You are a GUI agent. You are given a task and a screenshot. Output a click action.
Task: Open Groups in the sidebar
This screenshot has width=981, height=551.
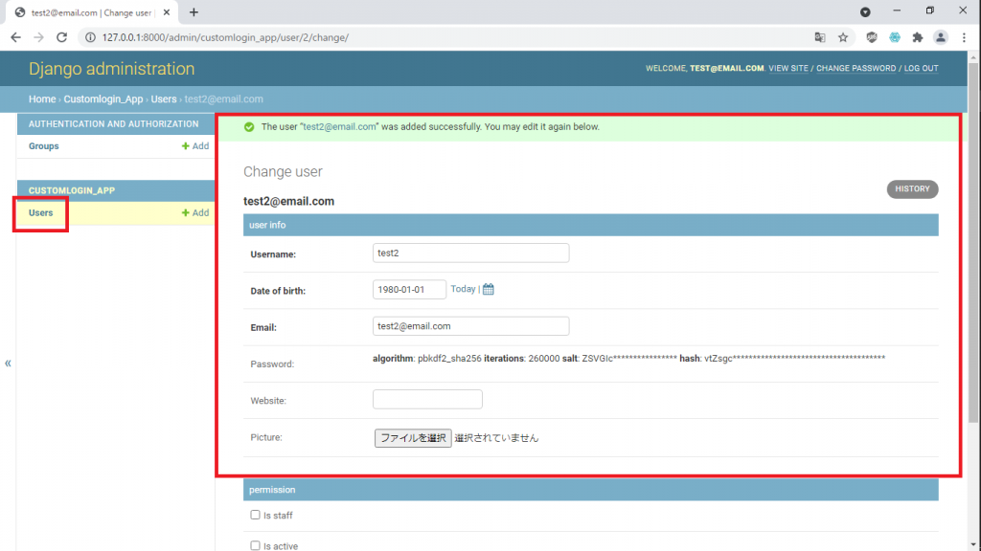tap(43, 146)
